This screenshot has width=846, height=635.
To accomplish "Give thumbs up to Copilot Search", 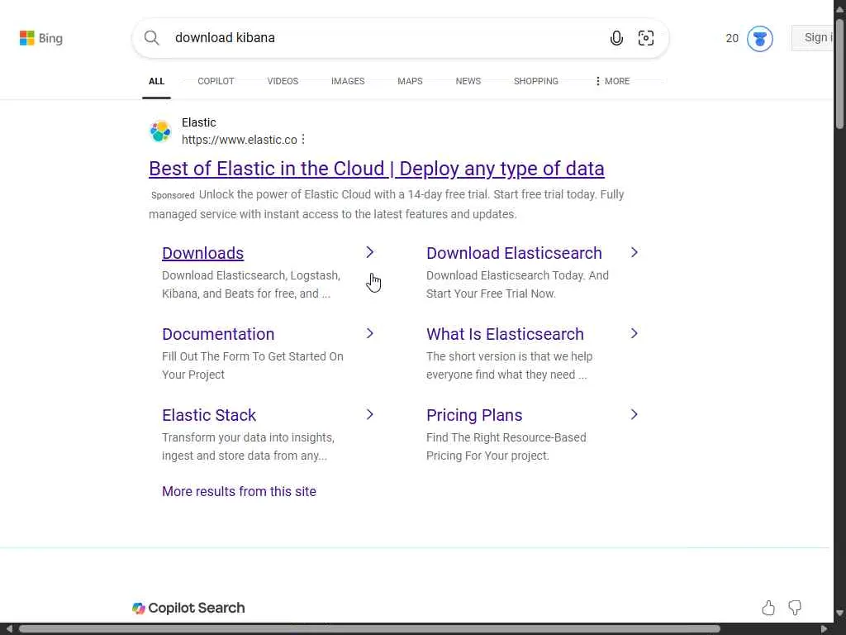I will click(768, 609).
